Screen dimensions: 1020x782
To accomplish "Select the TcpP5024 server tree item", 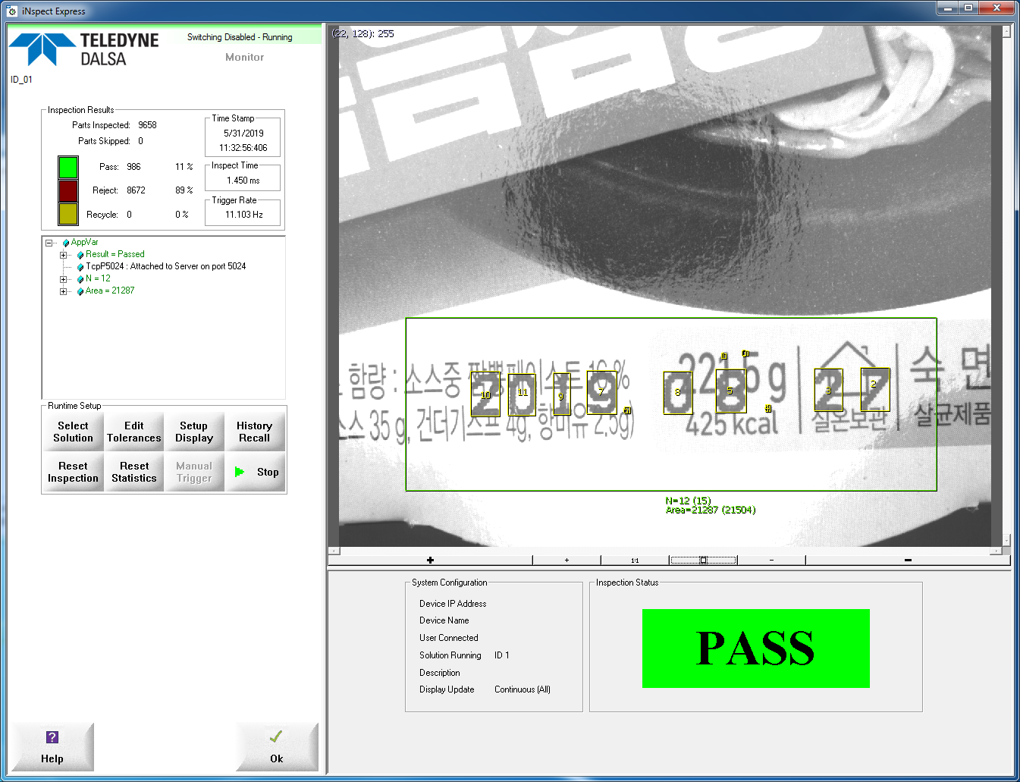I will [x=165, y=266].
